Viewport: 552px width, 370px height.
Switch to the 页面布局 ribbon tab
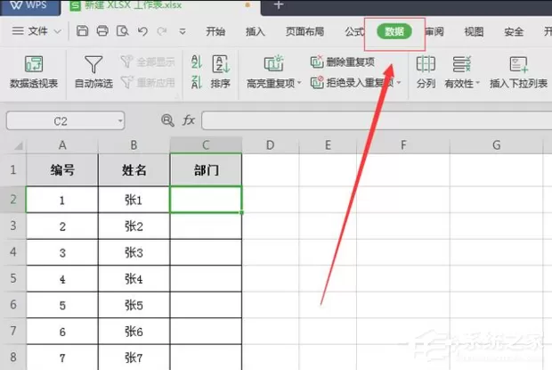(304, 32)
